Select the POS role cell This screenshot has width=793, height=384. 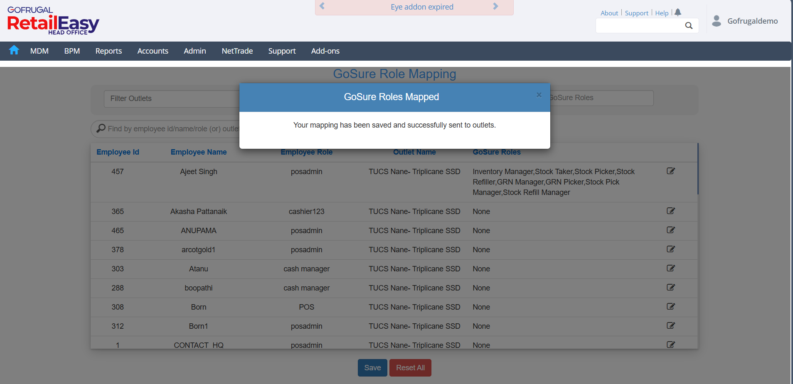(306, 307)
